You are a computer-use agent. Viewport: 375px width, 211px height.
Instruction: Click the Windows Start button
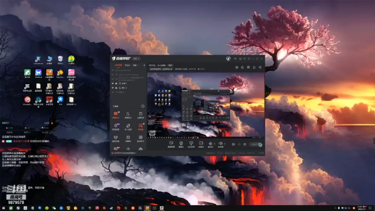[x=3, y=208]
